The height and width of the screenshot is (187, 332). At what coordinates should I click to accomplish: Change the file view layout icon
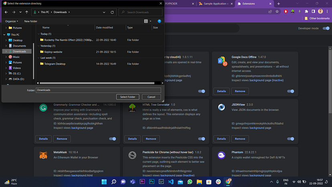[x=146, y=21]
